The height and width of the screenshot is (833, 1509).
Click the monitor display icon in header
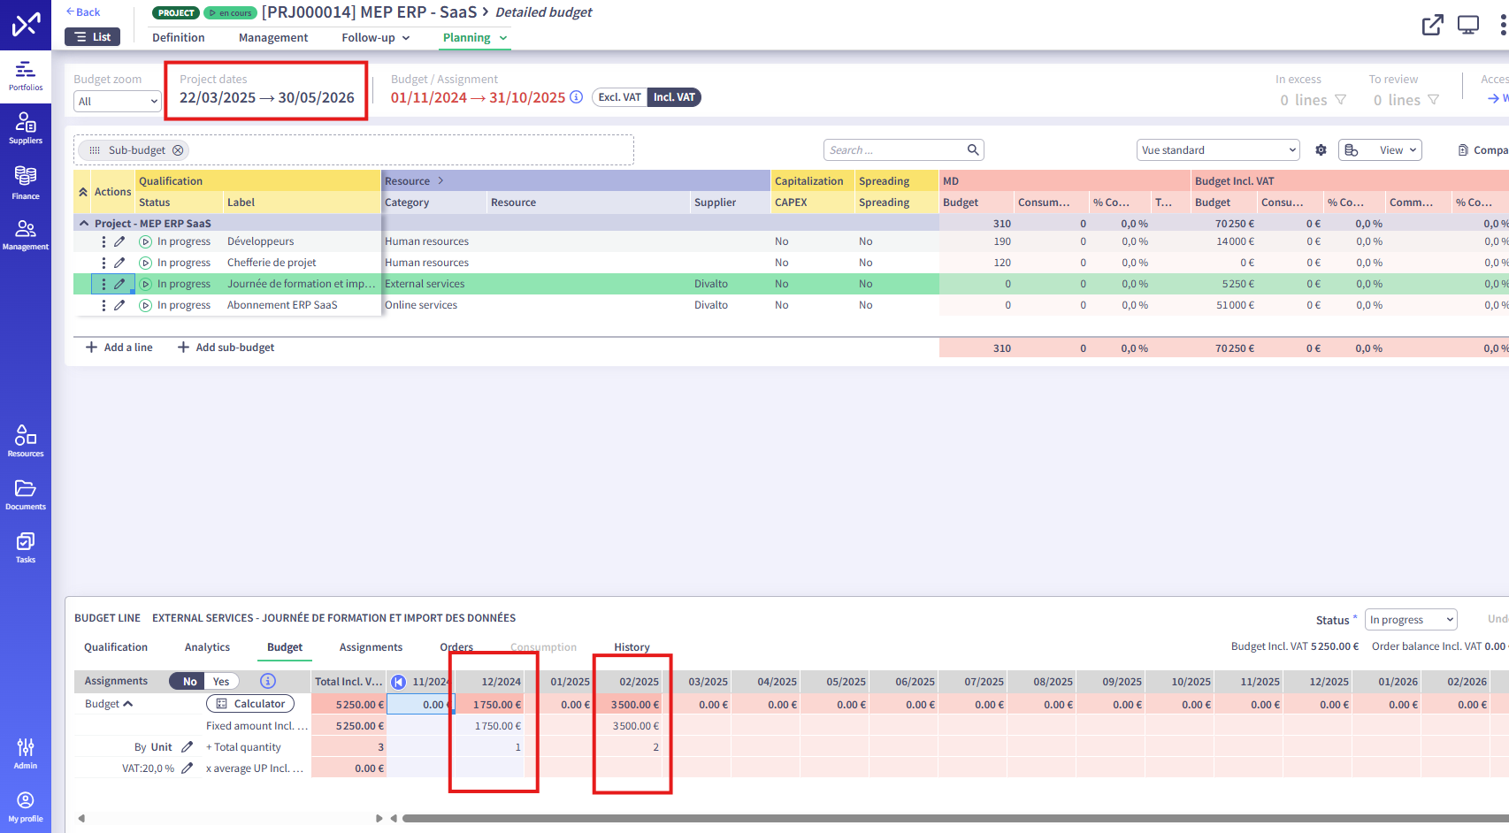point(1468,25)
